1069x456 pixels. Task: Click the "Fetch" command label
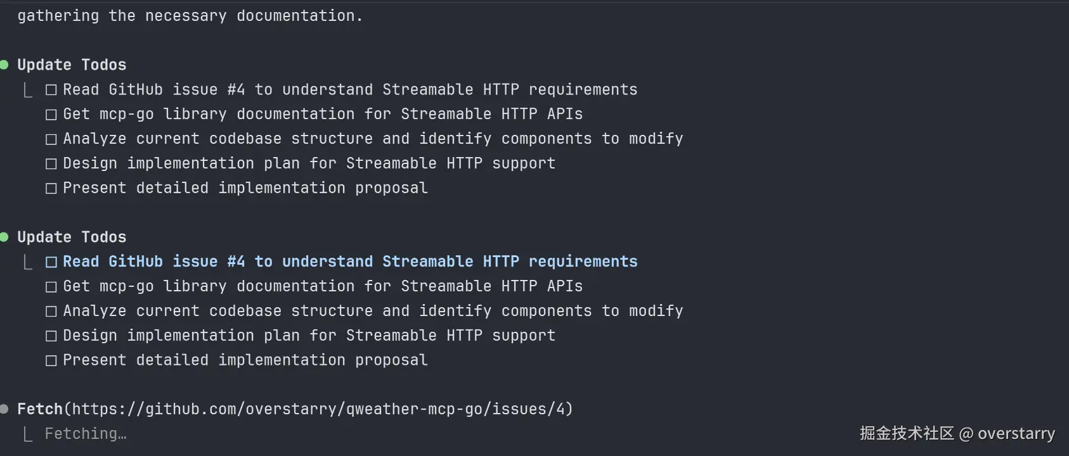[x=39, y=409]
